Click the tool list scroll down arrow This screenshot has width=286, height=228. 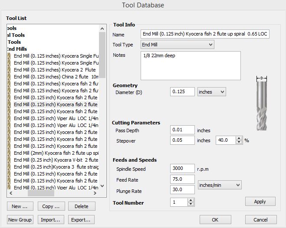(x=102, y=186)
